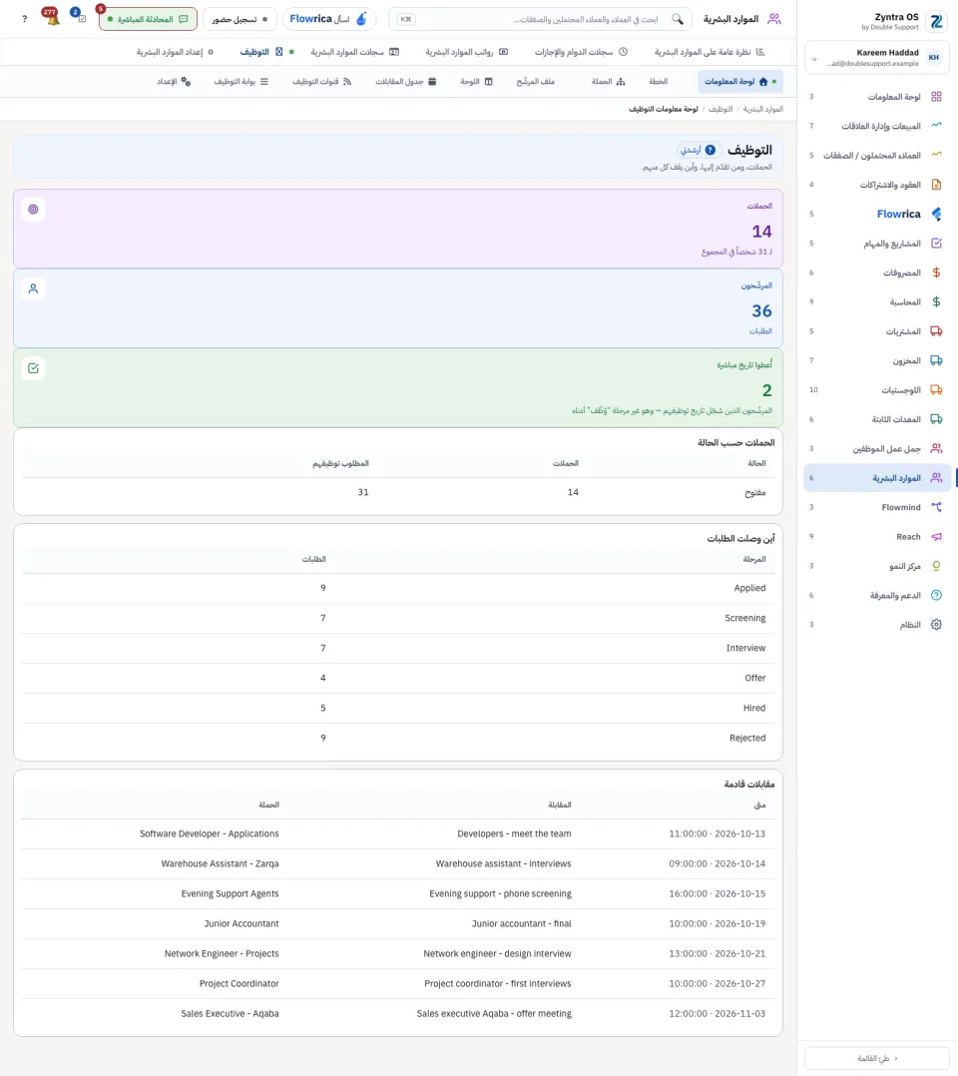This screenshot has width=958, height=1076.
Task: Open the notifications bell showing 277
Action: pos(52,18)
